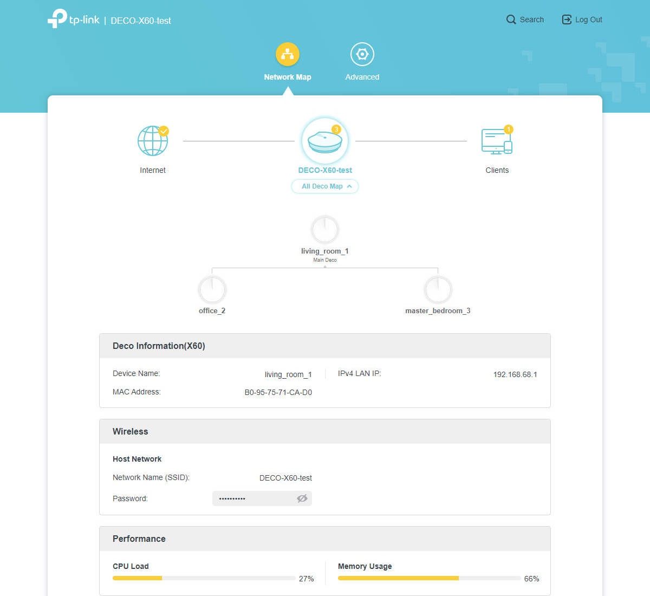Switch to the Advanced tab label
This screenshot has height=596, width=650.
(x=362, y=77)
